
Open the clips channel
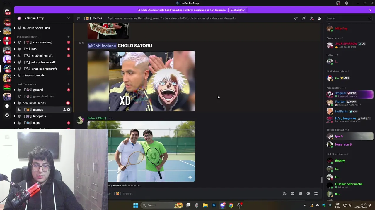click(43, 123)
